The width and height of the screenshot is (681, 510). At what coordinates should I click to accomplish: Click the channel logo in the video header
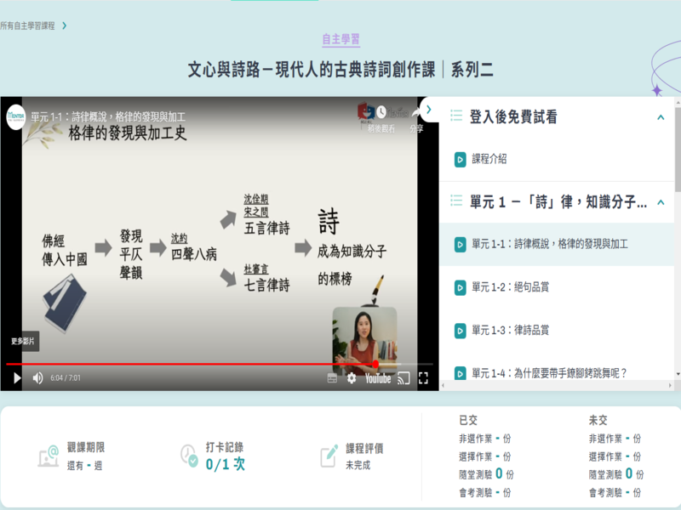pos(15,116)
